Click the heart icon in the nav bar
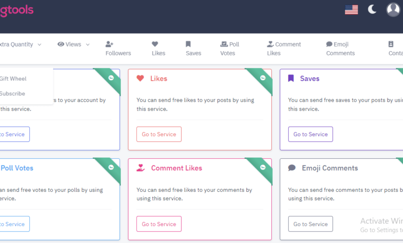403x243 pixels. click(x=154, y=44)
